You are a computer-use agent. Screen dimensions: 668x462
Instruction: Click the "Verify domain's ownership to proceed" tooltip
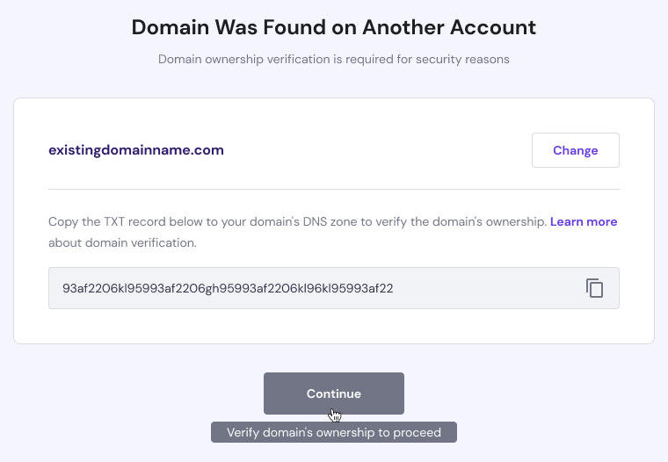pos(334,433)
